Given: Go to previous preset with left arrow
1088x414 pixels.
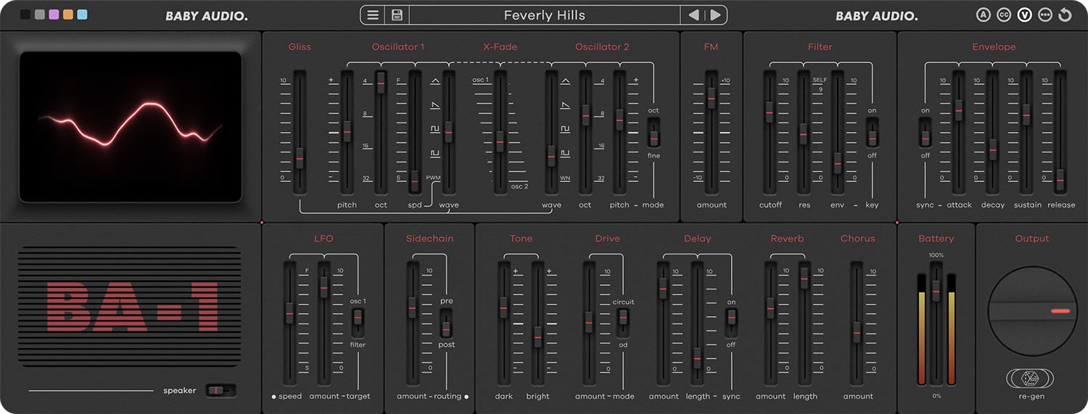Looking at the screenshot, I should (693, 15).
